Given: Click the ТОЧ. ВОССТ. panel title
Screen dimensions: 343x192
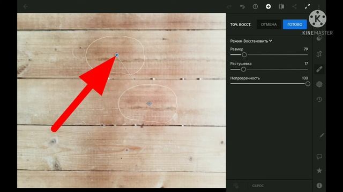Looking at the screenshot, I should click(241, 25).
